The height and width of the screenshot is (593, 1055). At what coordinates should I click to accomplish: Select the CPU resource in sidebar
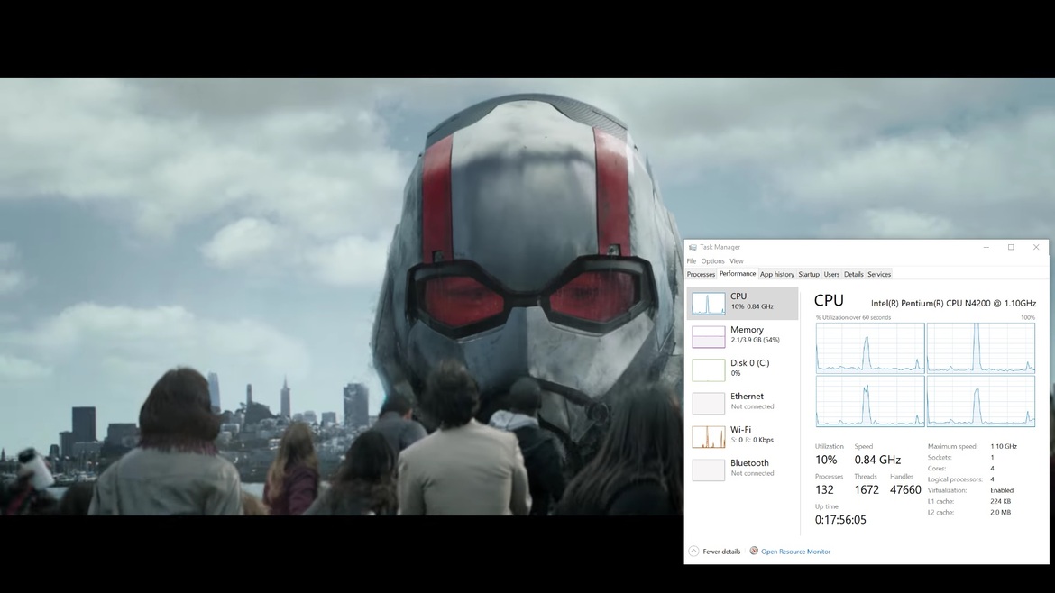(x=742, y=303)
